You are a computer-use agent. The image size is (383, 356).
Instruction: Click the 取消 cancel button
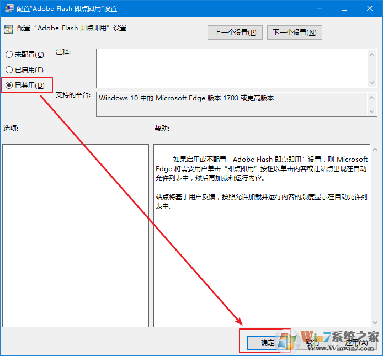point(312,343)
